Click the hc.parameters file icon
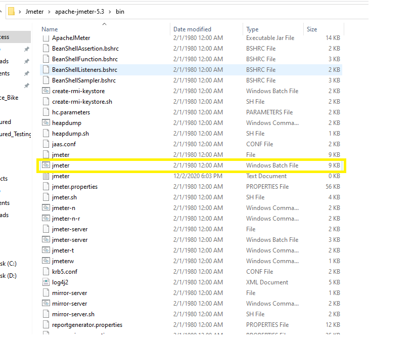414x337 pixels. pos(46,112)
